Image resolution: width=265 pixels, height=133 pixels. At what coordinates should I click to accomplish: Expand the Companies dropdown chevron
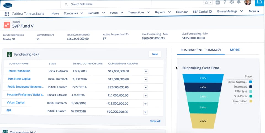point(82,13)
